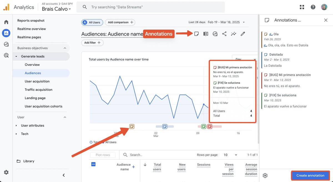Click the All Users comparison chip
This screenshot has height=182, width=333.
pos(92,22)
